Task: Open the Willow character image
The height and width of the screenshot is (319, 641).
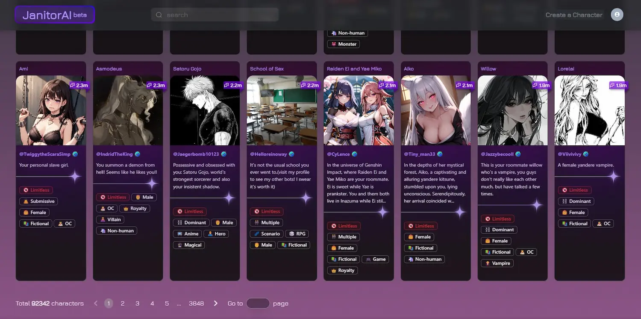Action: 512,110
